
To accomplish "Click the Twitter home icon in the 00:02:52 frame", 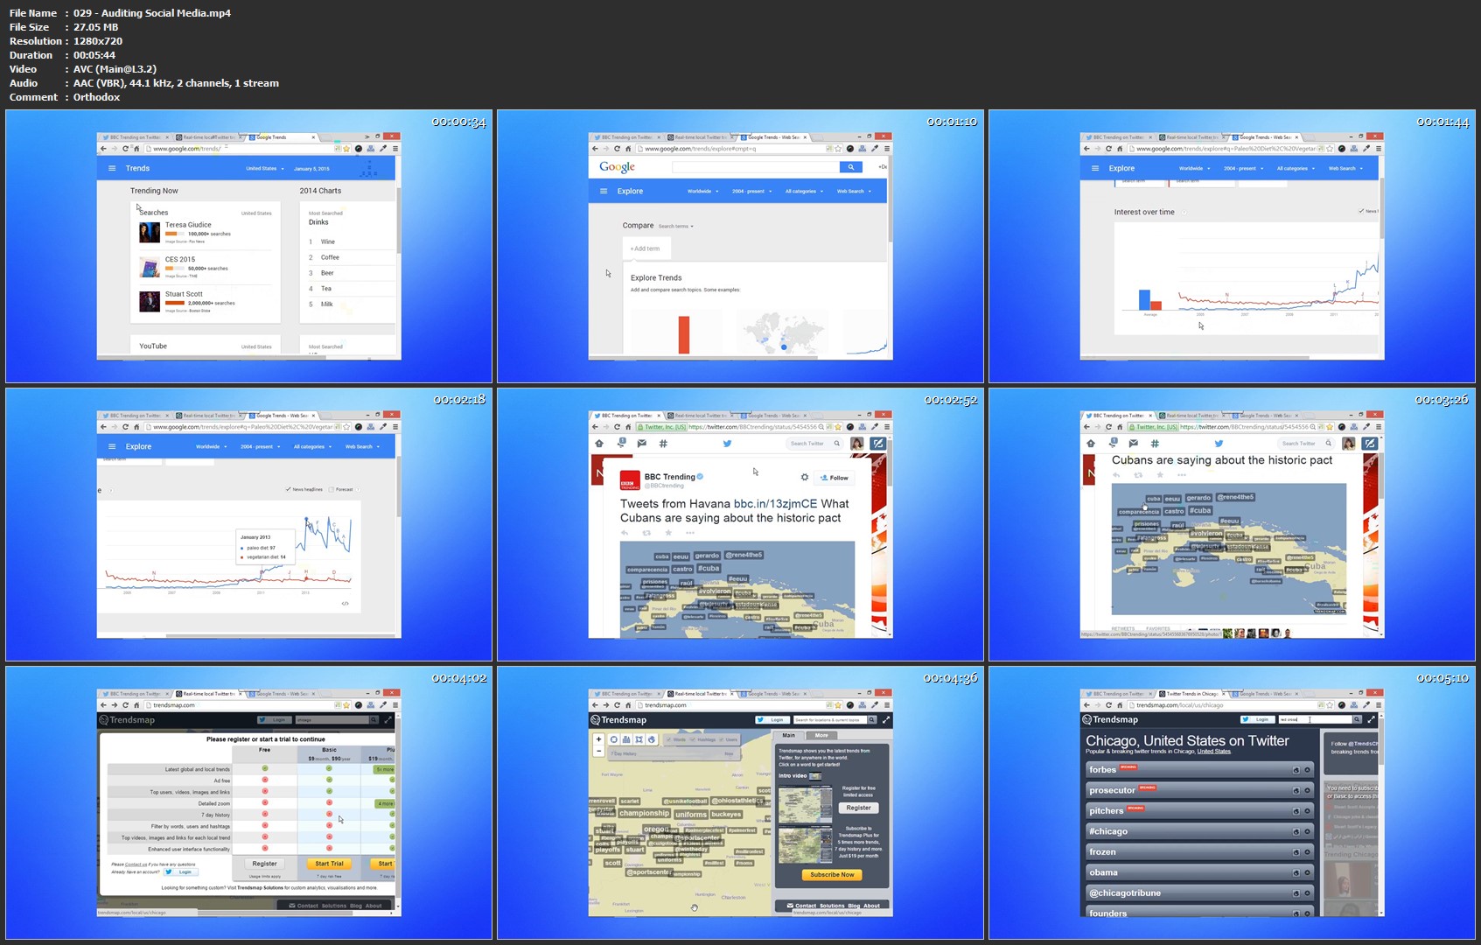I will 599,444.
